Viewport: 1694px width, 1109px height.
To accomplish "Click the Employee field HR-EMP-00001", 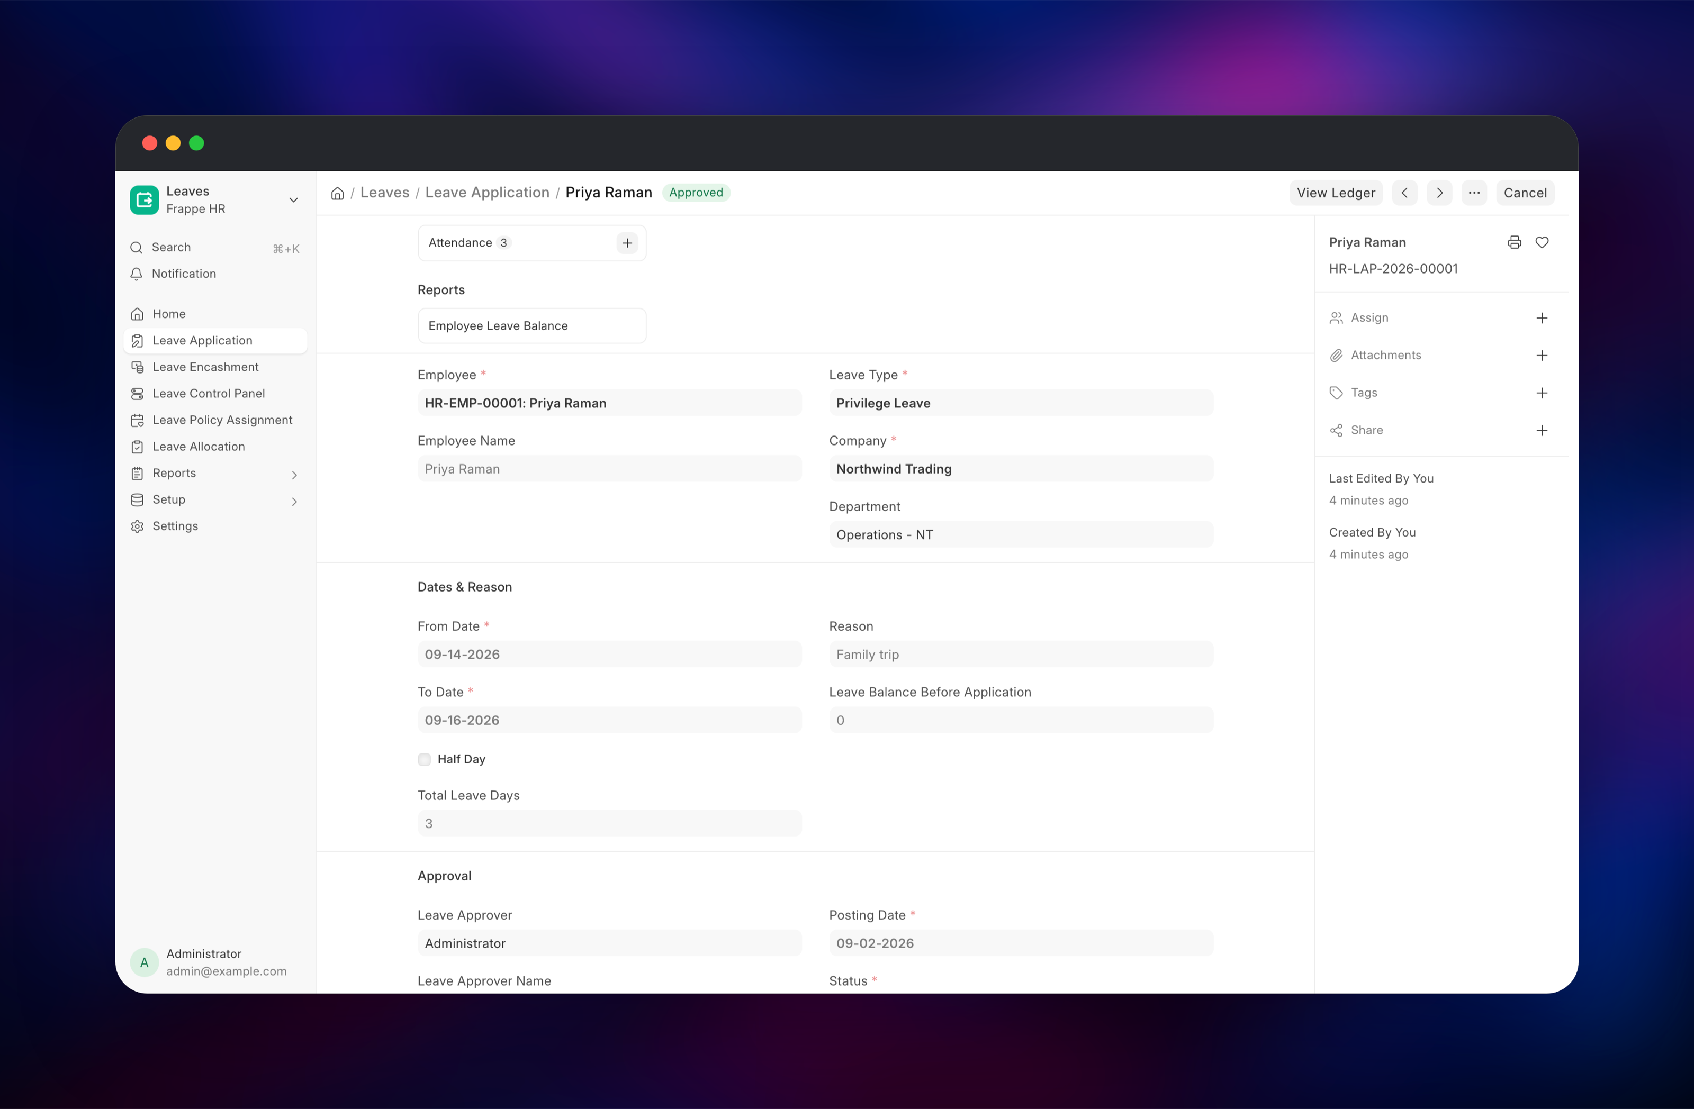I will (x=609, y=403).
